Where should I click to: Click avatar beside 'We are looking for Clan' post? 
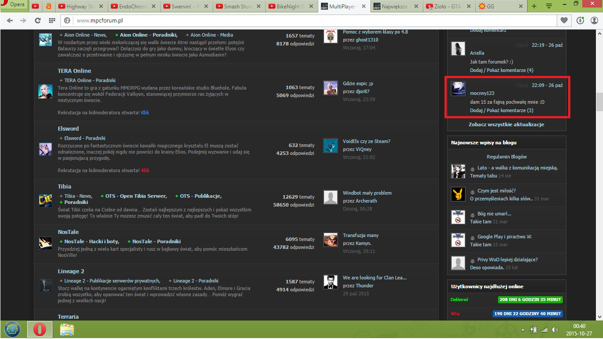tap(331, 282)
